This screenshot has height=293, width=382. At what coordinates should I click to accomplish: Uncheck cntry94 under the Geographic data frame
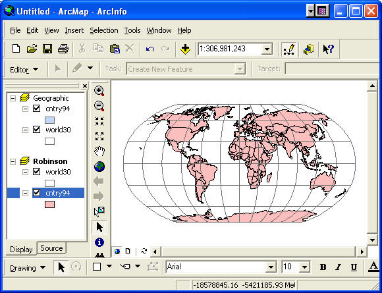[36, 109]
